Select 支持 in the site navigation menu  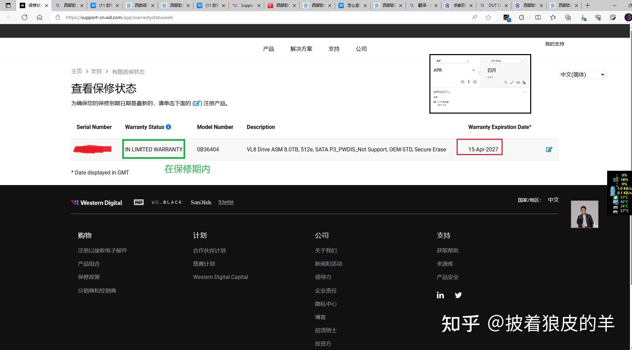pos(334,49)
